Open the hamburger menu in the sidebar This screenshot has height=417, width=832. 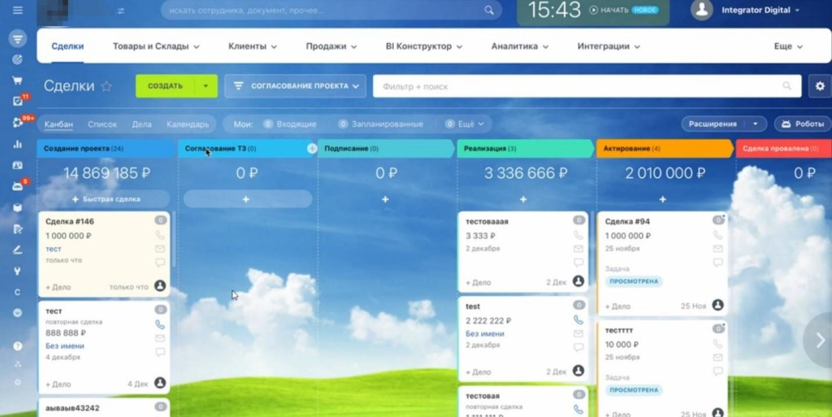pos(18,11)
